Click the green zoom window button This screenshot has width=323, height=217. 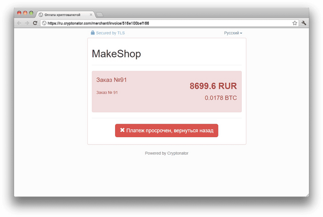(x=31, y=13)
